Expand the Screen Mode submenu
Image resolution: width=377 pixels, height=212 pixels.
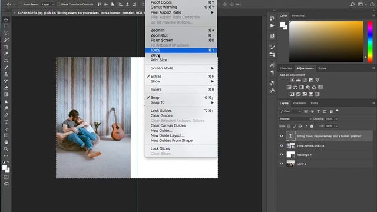181,68
